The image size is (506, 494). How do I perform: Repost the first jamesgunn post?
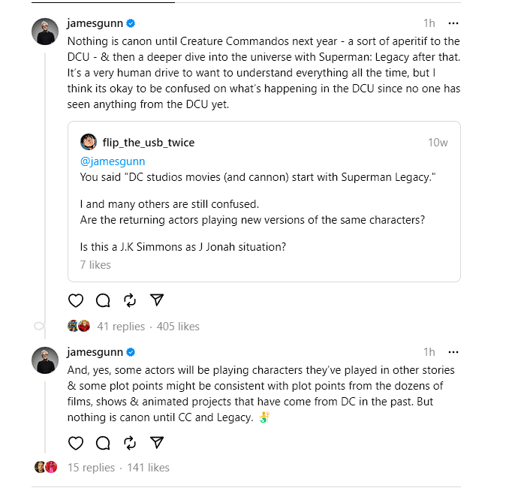pyautogui.click(x=130, y=300)
